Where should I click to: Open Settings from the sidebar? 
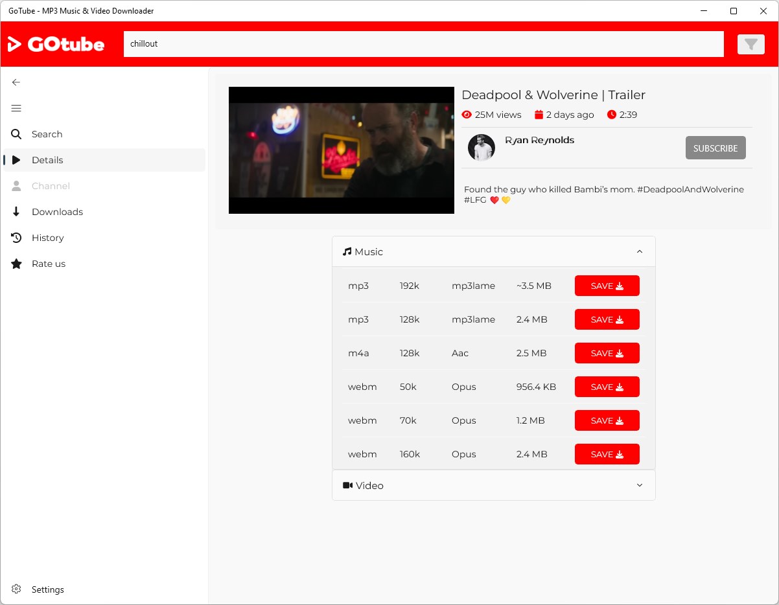(104, 589)
